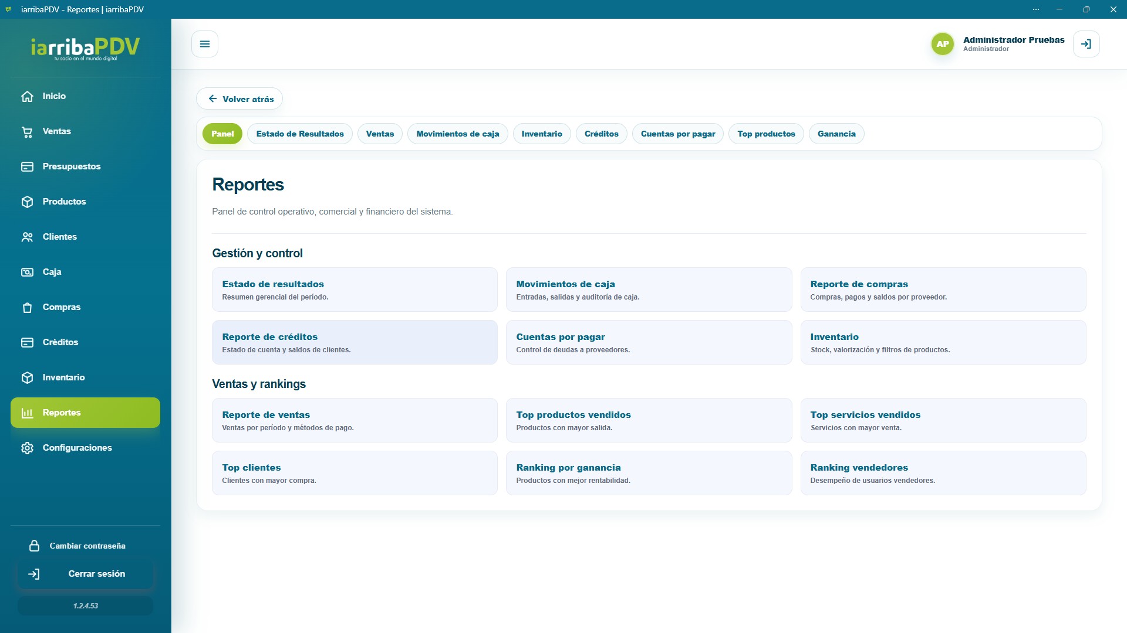Open the Inventario report card
Image resolution: width=1127 pixels, height=633 pixels.
click(x=943, y=342)
